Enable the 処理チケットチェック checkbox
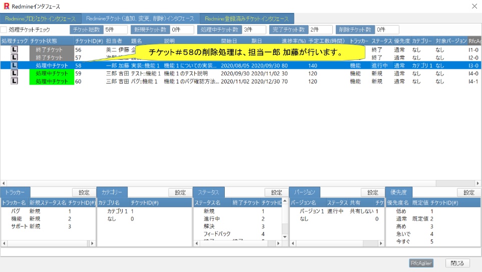 [4, 30]
